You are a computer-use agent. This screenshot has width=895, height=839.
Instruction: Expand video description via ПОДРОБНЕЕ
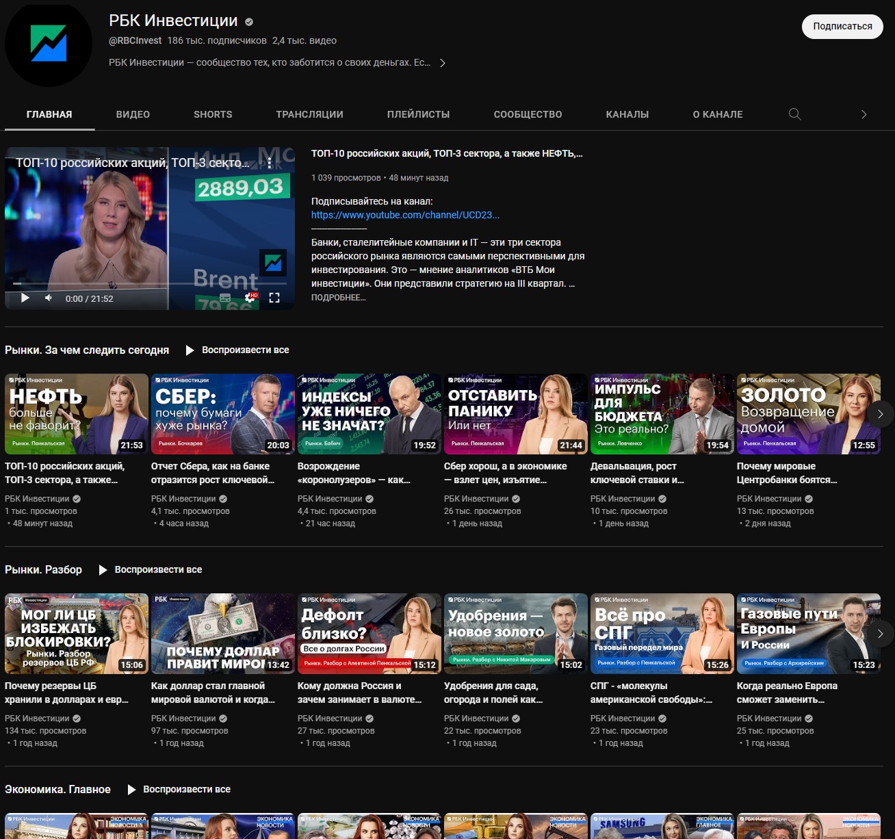point(338,298)
